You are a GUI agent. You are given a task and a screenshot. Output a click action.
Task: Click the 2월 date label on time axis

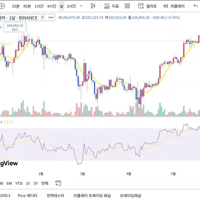pos(40,174)
